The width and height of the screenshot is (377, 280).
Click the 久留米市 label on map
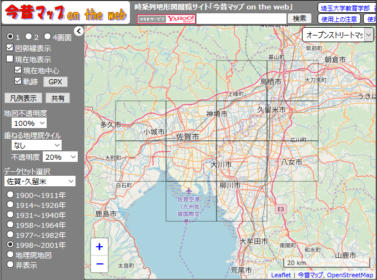click(271, 110)
